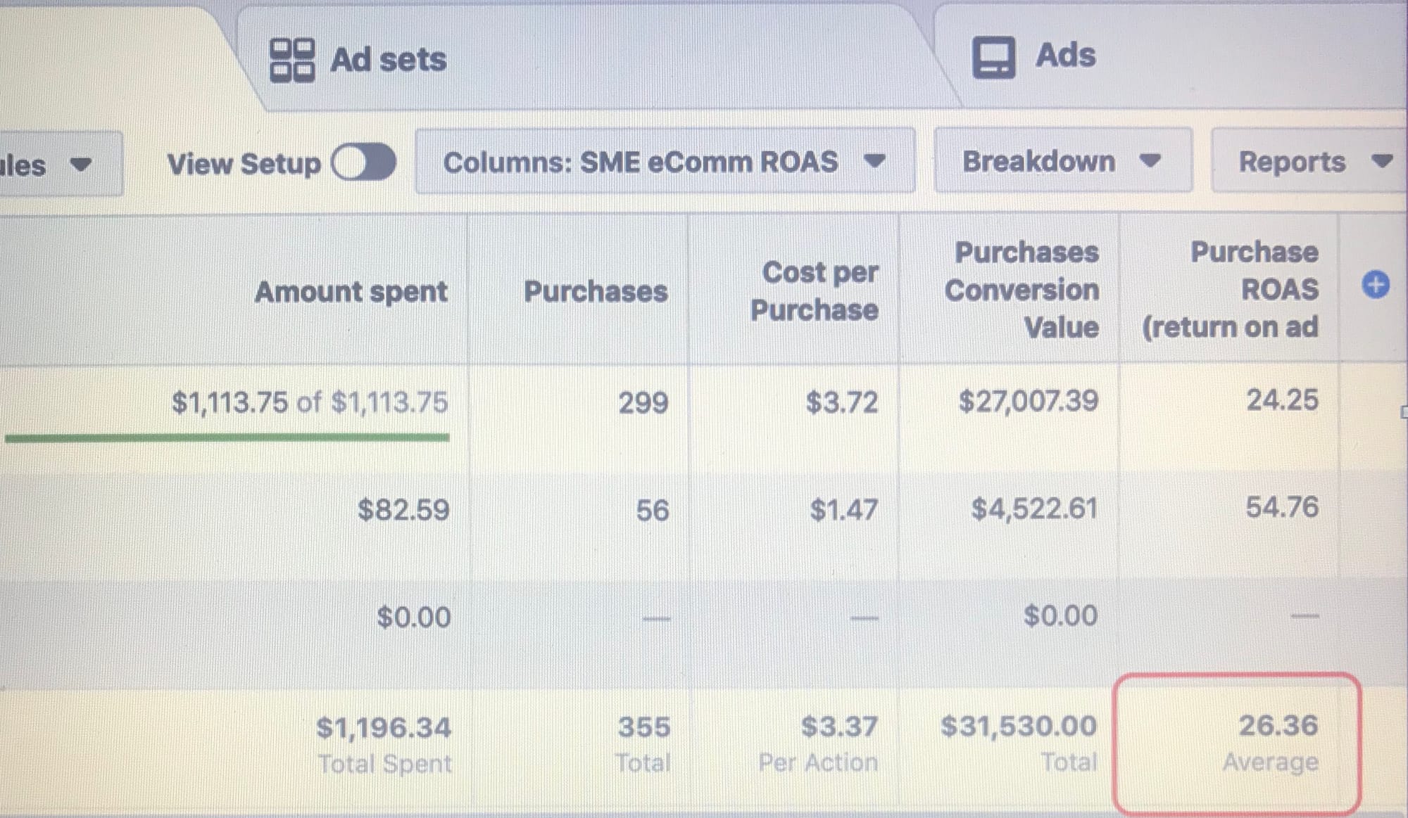The image size is (1408, 818).
Task: Click the Ad sets grid icon
Action: tap(291, 59)
